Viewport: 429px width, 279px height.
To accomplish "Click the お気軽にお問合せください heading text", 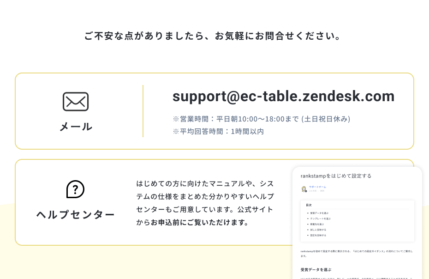I will tap(214, 36).
